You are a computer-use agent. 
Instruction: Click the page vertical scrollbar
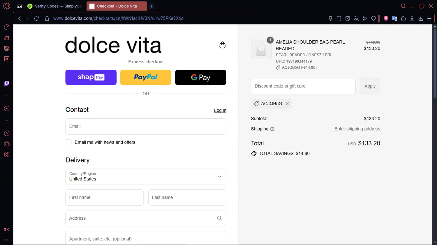click(x=435, y=63)
